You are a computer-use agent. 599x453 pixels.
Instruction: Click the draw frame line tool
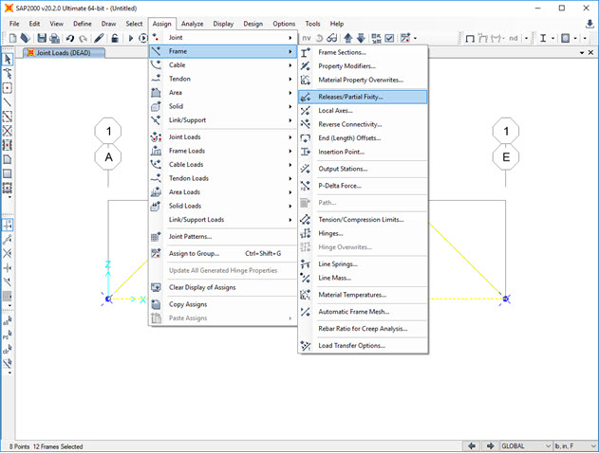[8, 101]
